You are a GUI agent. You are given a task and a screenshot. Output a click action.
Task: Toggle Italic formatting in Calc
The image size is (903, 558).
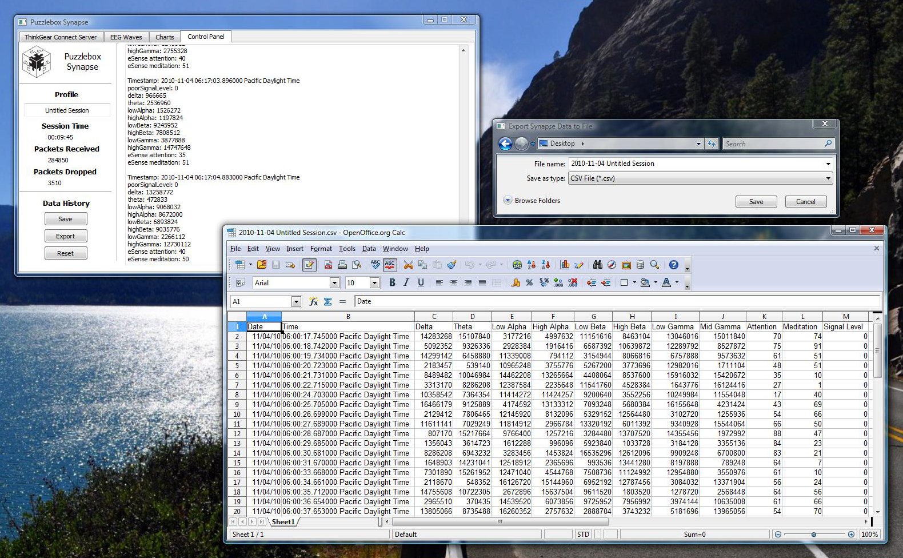click(x=406, y=282)
